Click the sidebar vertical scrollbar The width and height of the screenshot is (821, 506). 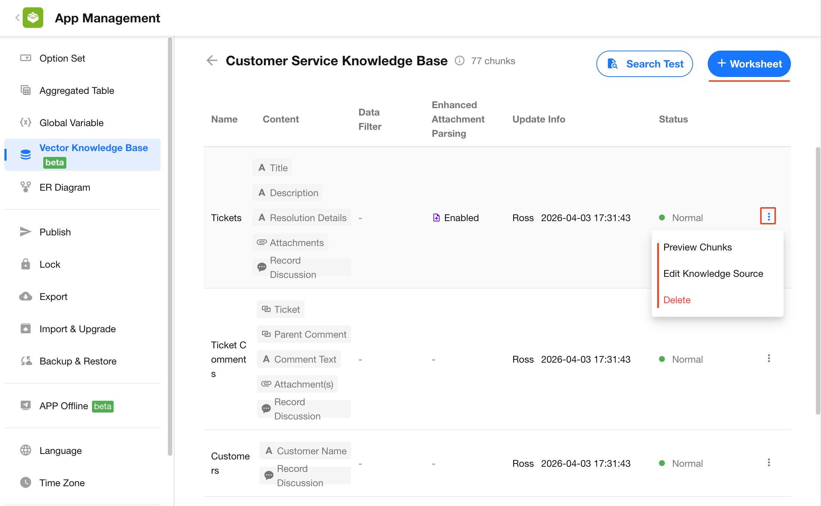pos(170,246)
